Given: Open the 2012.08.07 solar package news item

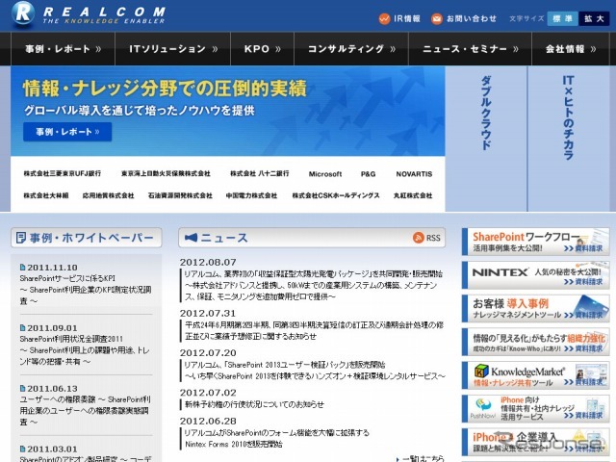Looking at the screenshot, I should click(313, 285).
